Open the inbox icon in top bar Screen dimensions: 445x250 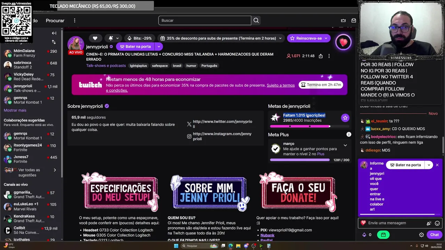[x=354, y=20]
